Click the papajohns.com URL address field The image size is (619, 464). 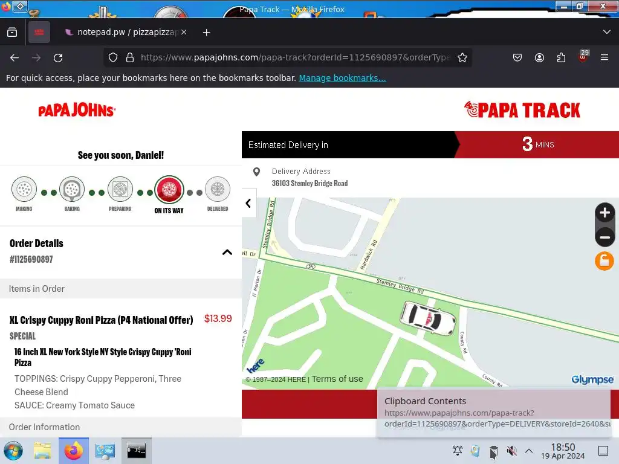[x=295, y=57]
